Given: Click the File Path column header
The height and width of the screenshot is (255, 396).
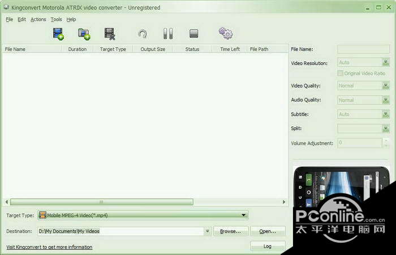Looking at the screenshot, I should coord(268,49).
